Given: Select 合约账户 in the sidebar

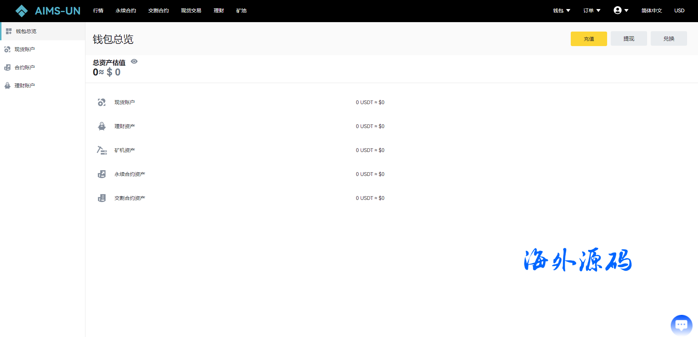Looking at the screenshot, I should [24, 67].
